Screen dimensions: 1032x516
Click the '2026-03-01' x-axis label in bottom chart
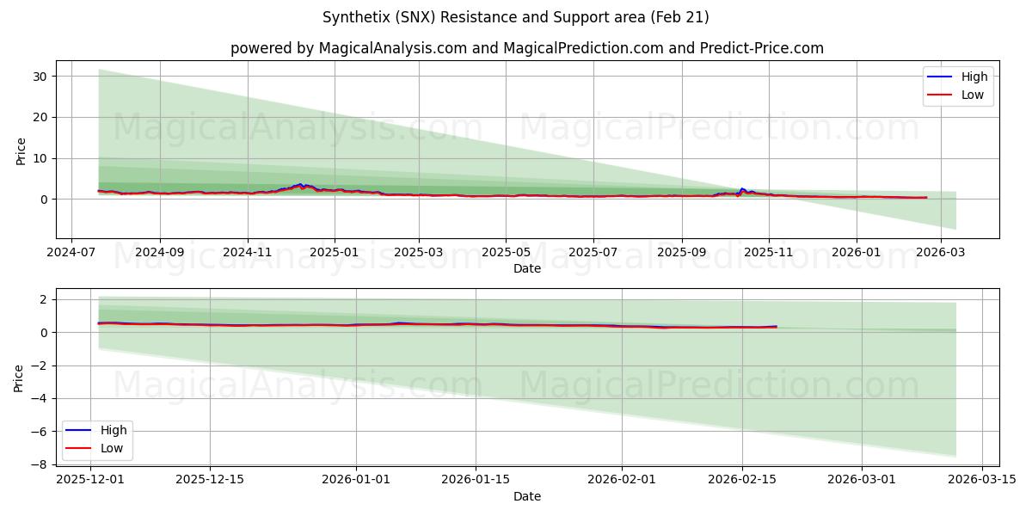[x=862, y=481]
